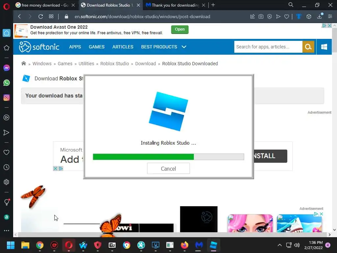Screen dimensions: 337x253
Task: Click the Utilities breadcrumb link
Action: [x=86, y=64]
